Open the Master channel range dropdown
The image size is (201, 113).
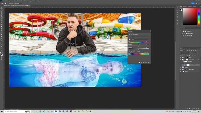[140, 39]
